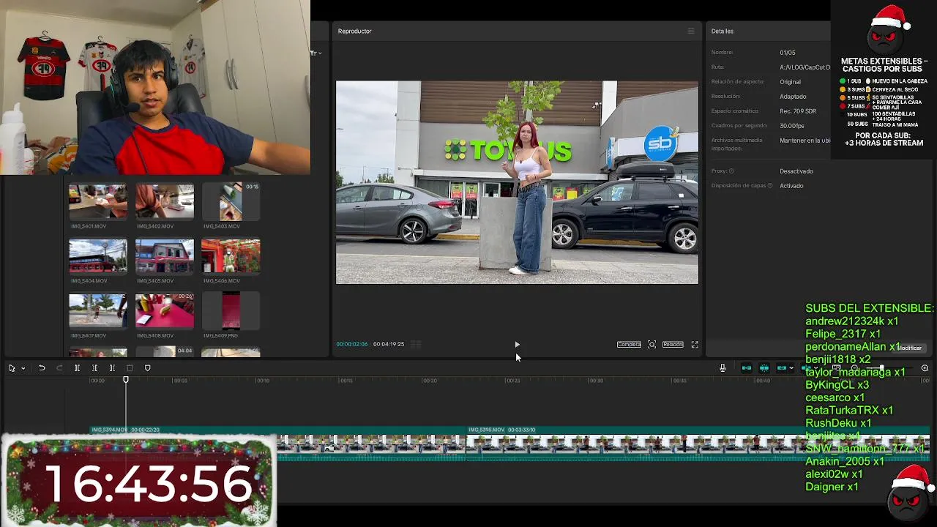Click the Resolución value Adaptado
937x527 pixels.
[x=794, y=97]
